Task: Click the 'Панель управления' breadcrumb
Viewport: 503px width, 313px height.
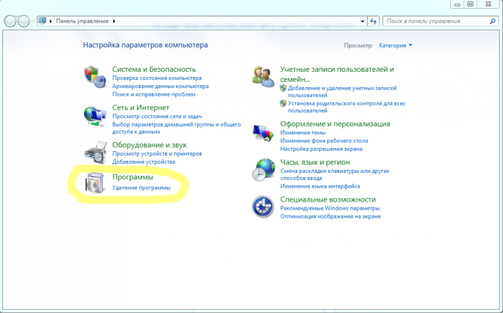Action: tap(82, 21)
